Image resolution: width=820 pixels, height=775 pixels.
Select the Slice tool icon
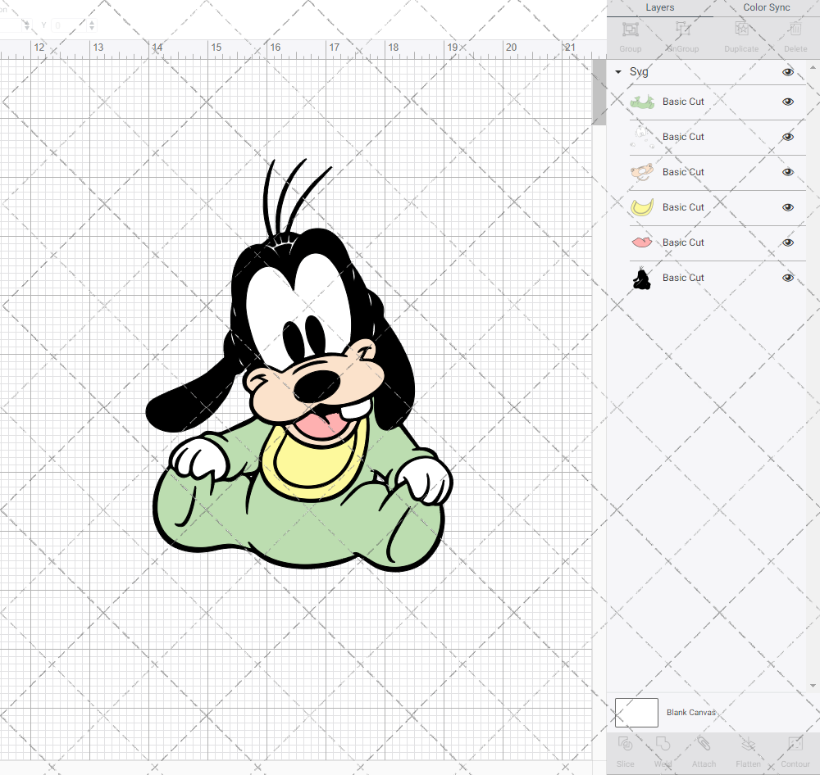pos(626,743)
